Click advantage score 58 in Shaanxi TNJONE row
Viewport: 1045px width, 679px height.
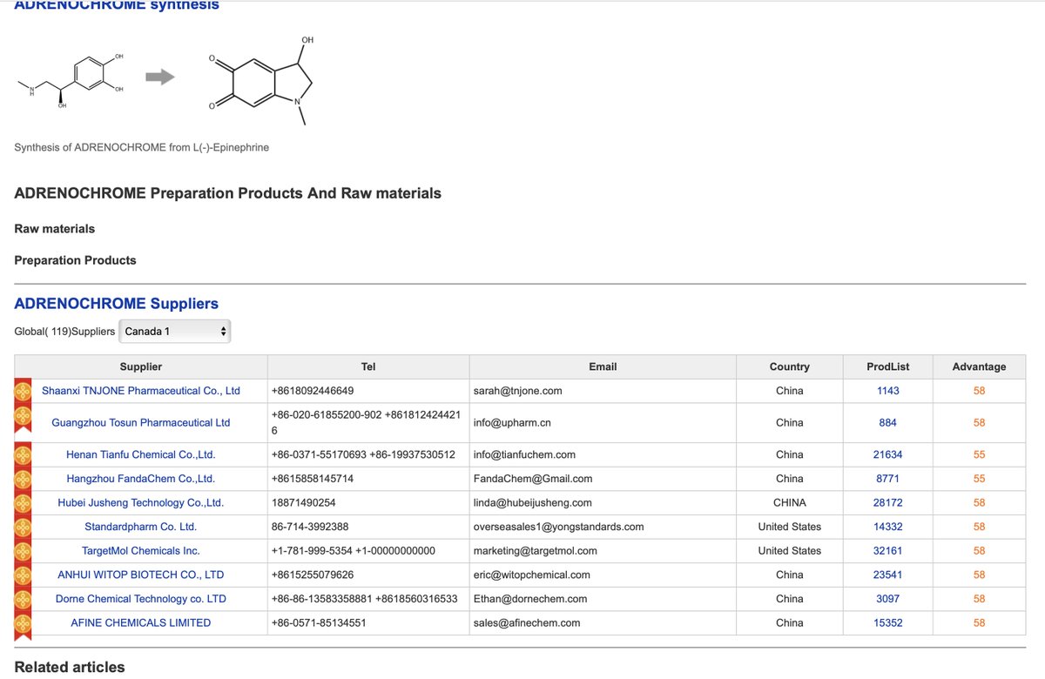pyautogui.click(x=980, y=391)
